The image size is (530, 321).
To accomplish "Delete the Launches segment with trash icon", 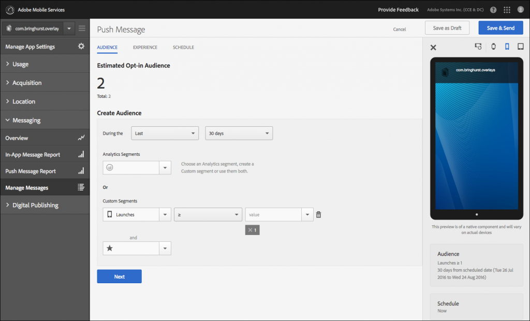I will (x=318, y=214).
